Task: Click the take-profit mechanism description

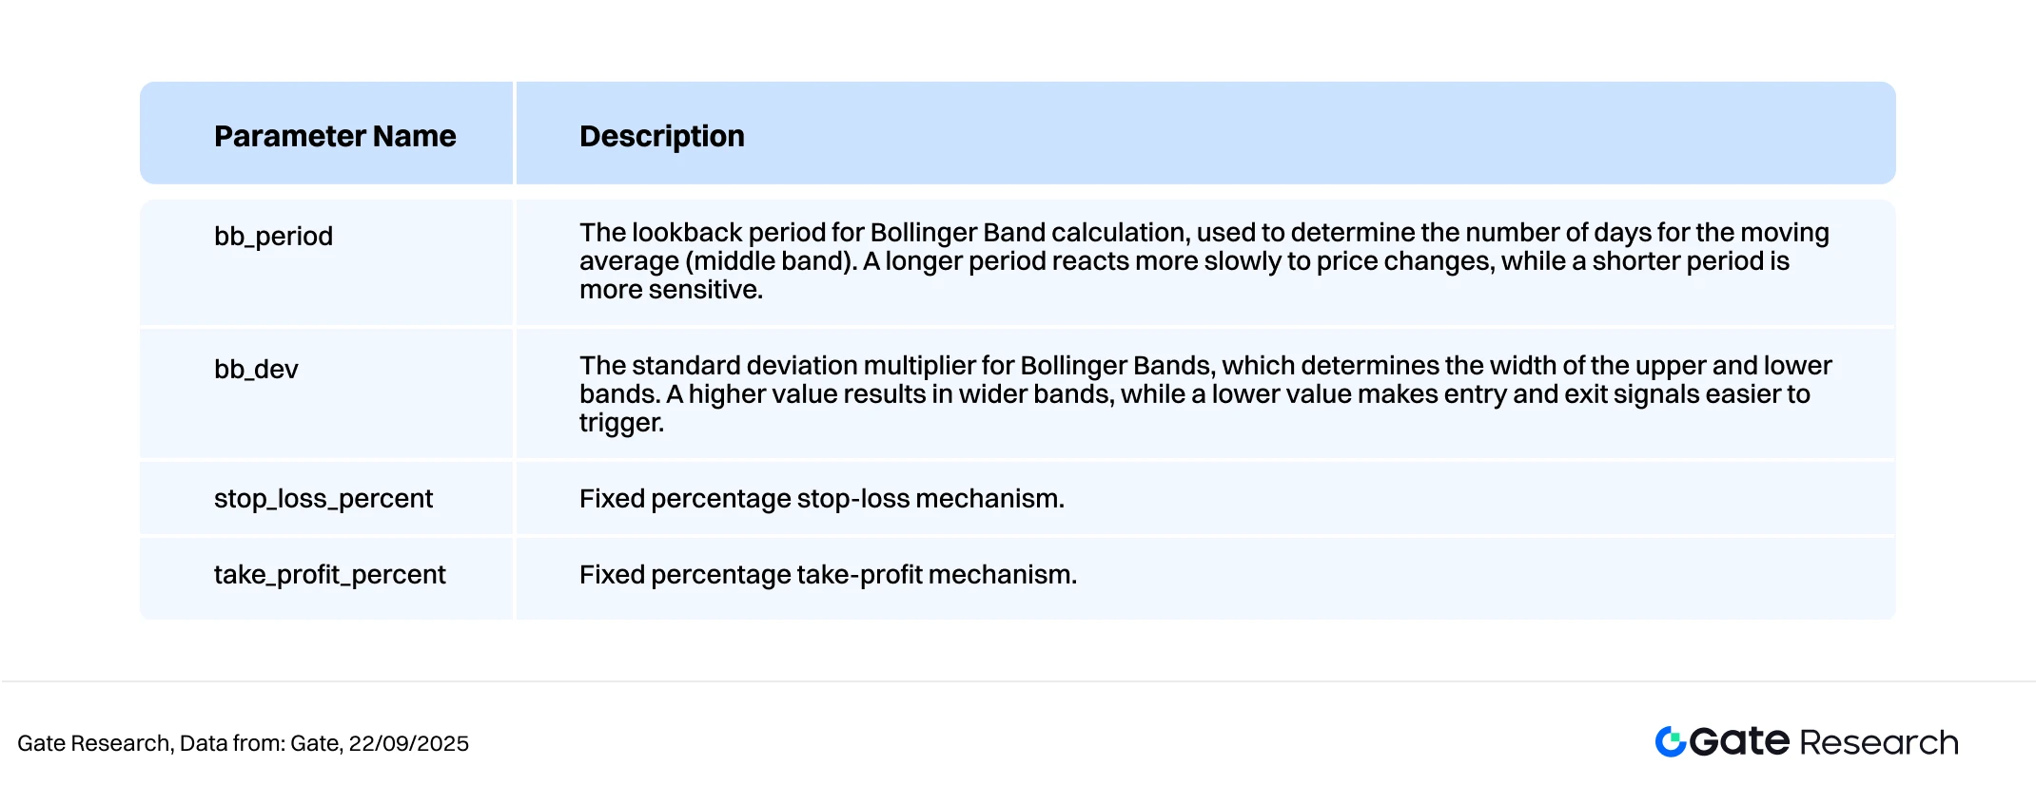Action: coord(828,574)
